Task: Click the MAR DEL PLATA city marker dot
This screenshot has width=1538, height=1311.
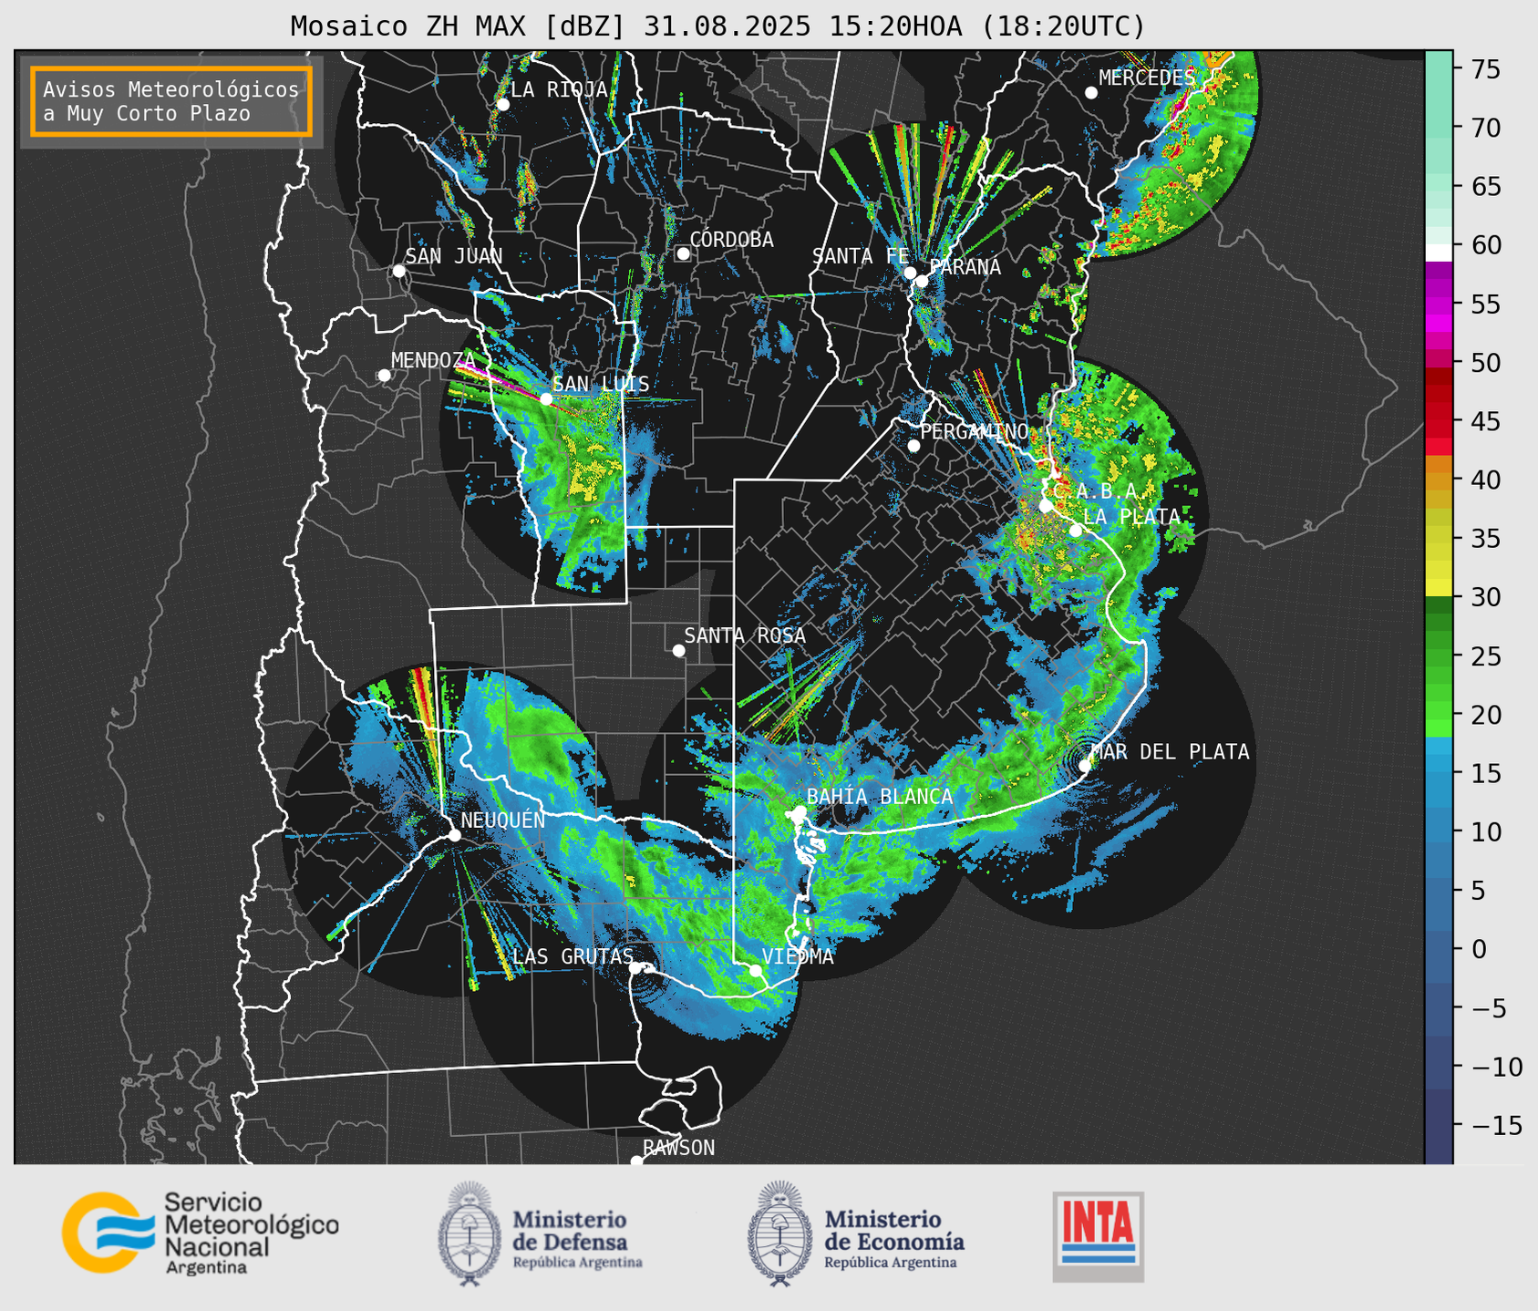Action: point(1085,765)
